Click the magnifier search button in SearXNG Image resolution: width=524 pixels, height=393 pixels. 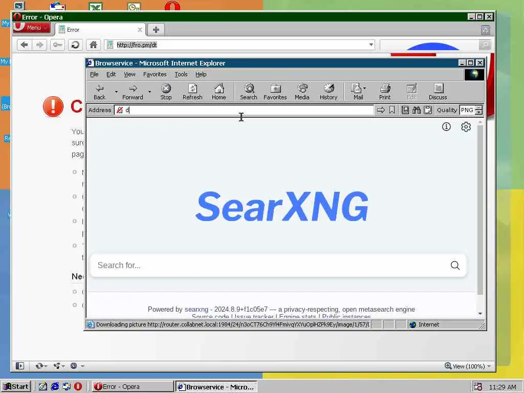(455, 266)
